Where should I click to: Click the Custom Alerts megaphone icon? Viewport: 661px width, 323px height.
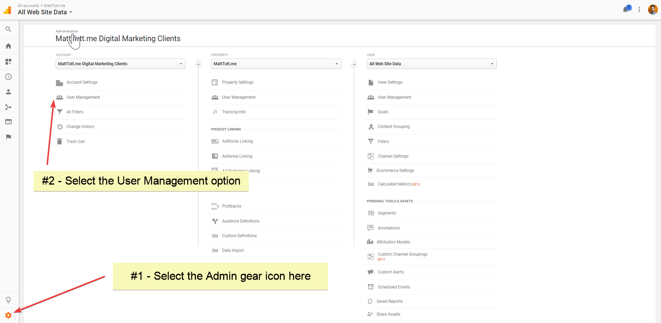pyautogui.click(x=371, y=272)
